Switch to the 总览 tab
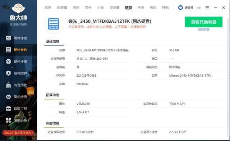230x141 pixels. tap(48, 8)
